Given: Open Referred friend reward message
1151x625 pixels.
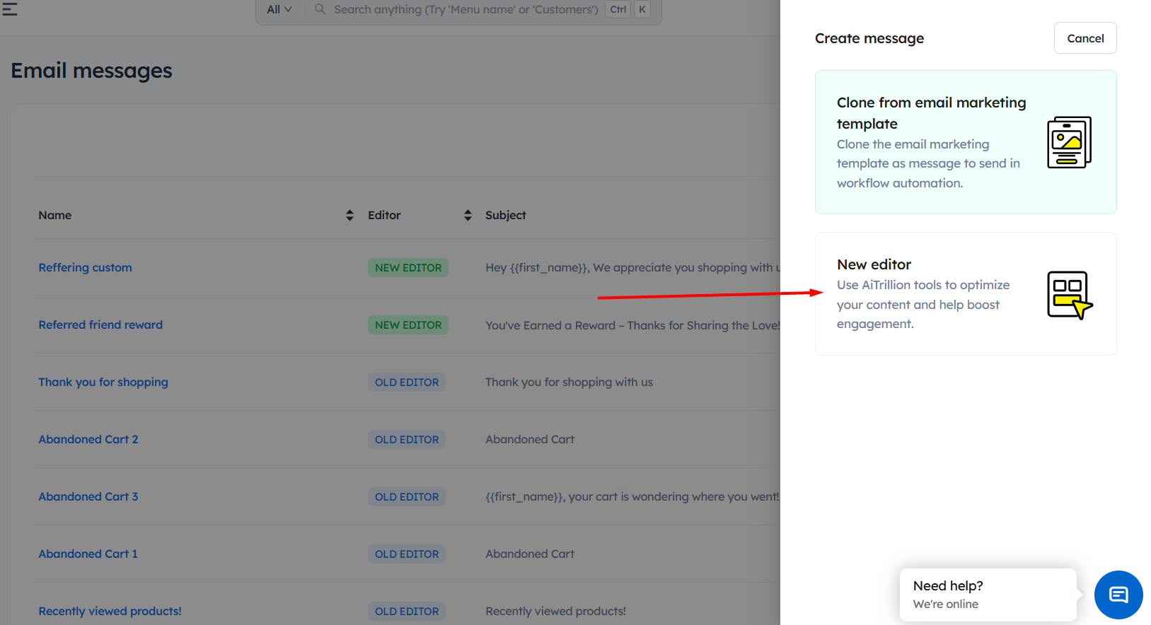Looking at the screenshot, I should 100,325.
